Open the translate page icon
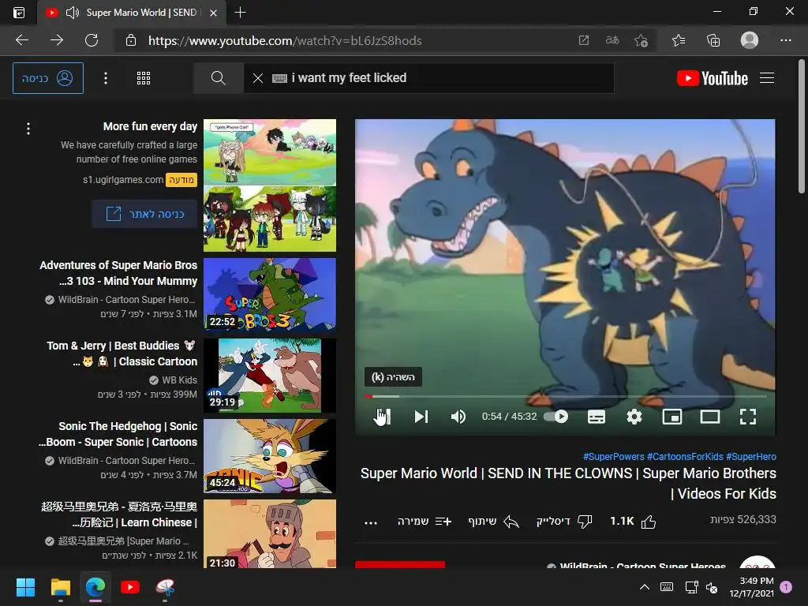This screenshot has width=808, height=606. click(x=612, y=40)
